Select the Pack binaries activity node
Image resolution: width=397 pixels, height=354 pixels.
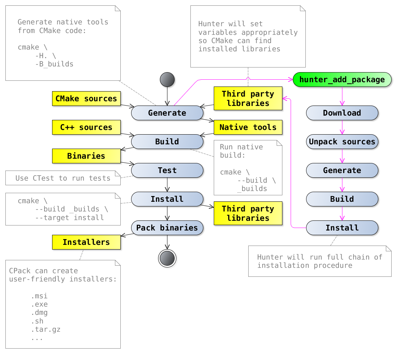point(167,228)
